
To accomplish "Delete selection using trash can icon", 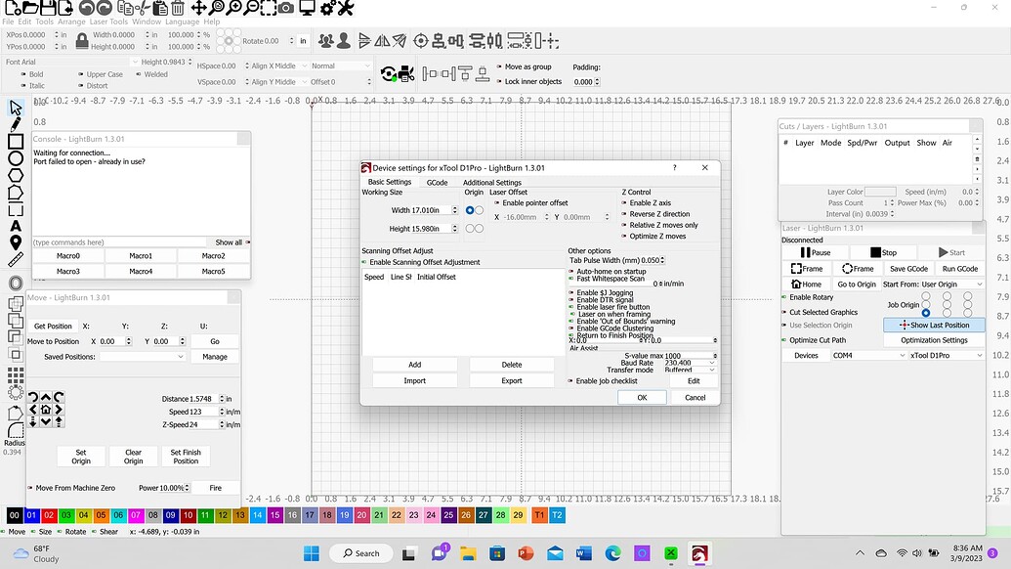I will tap(178, 8).
